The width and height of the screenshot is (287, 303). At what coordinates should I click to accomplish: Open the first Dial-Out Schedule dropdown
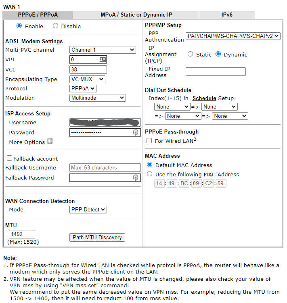coord(172,107)
